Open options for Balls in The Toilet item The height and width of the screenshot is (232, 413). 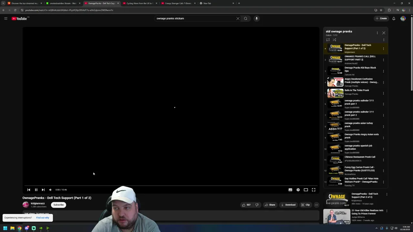pos(383,93)
